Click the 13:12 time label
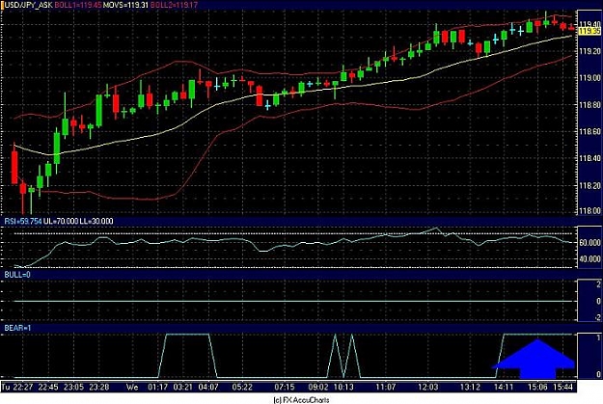The height and width of the screenshot is (404, 603). tap(470, 387)
